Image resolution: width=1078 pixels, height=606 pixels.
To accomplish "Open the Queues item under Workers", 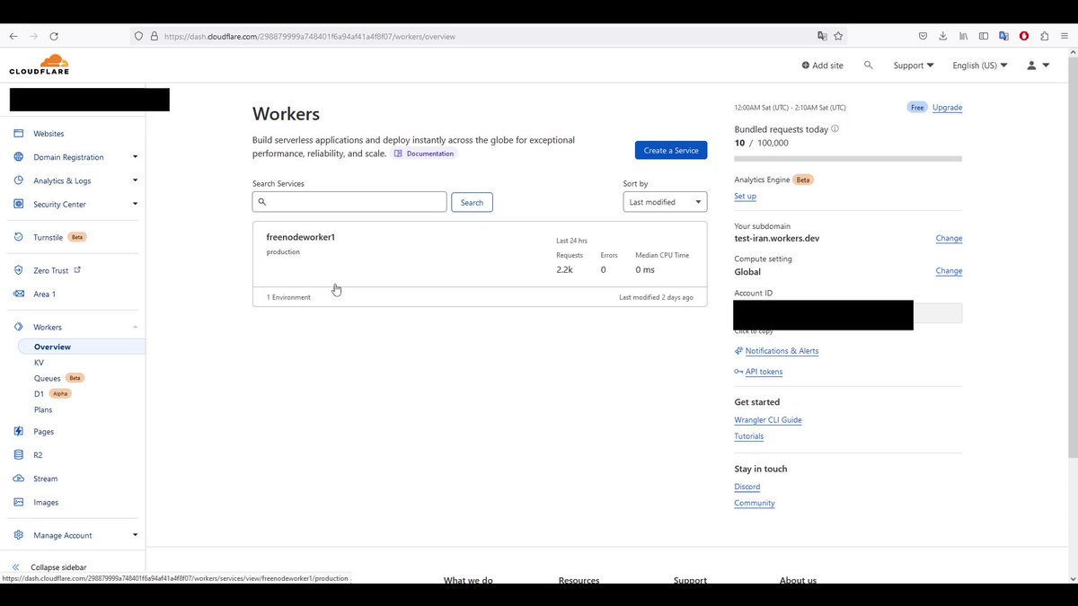I will tap(48, 378).
